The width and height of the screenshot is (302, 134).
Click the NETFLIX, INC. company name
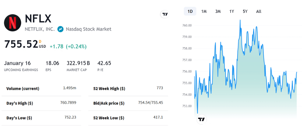(40, 29)
